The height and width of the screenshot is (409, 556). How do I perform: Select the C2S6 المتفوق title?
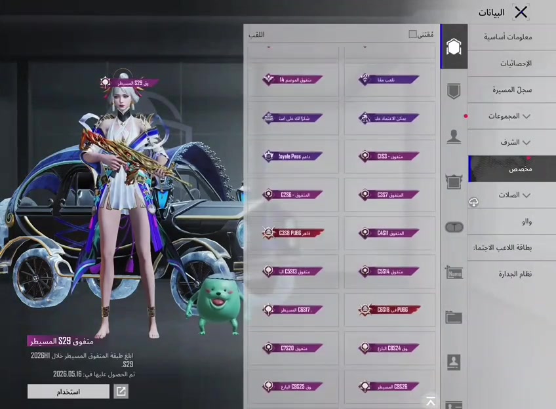tap(293, 194)
